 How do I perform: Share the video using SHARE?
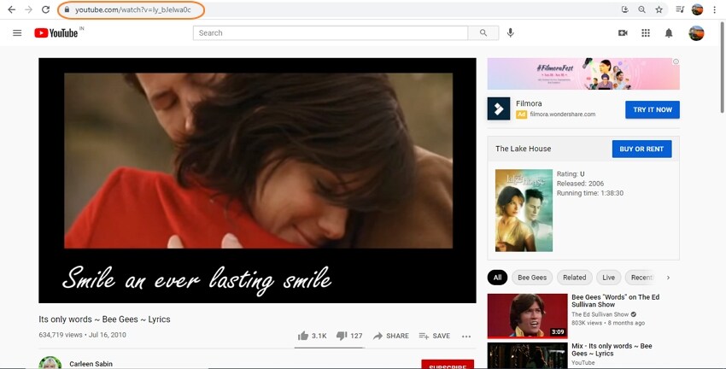[391, 336]
